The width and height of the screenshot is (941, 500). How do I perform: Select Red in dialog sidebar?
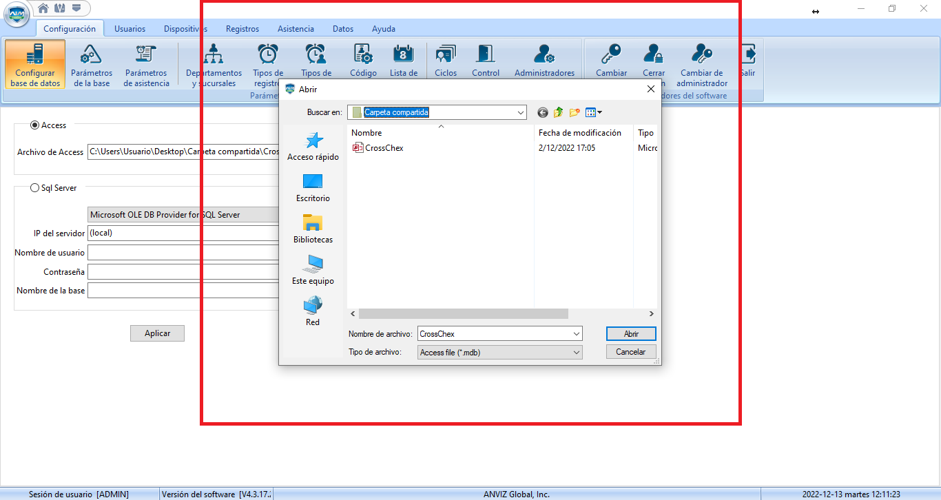tap(313, 312)
